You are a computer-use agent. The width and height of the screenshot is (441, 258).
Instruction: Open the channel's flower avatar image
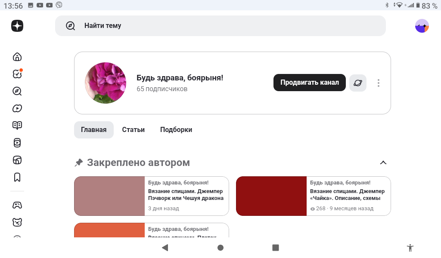point(106,83)
